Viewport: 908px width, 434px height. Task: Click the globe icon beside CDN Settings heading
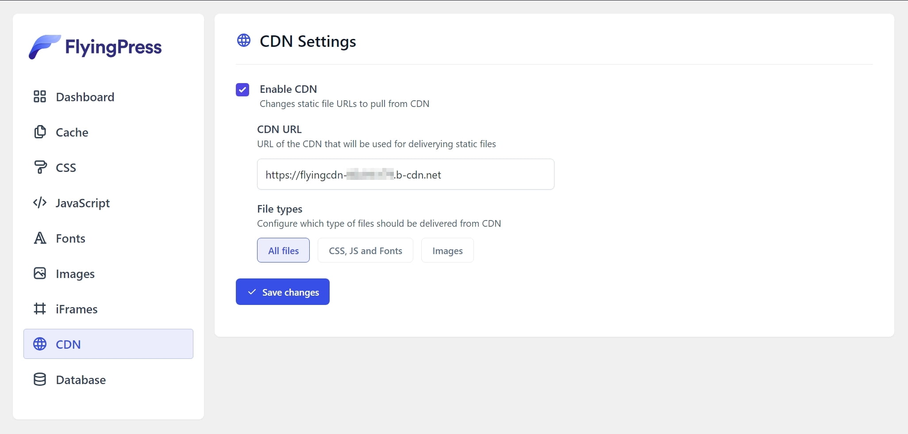244,40
